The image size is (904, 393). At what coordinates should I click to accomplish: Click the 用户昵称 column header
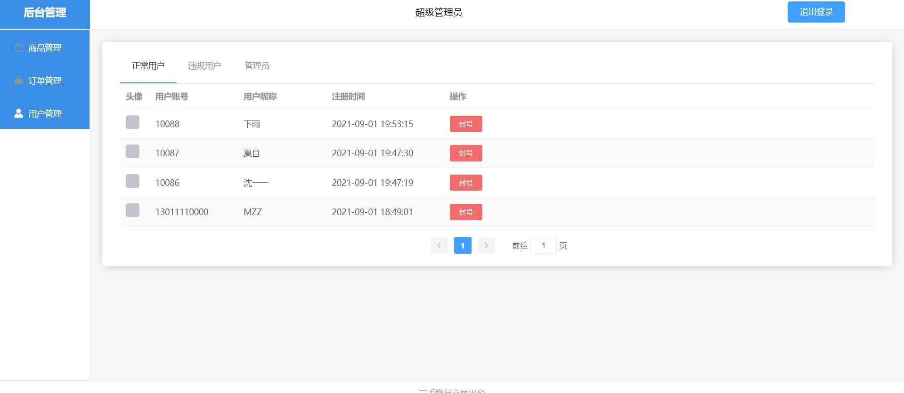click(260, 96)
